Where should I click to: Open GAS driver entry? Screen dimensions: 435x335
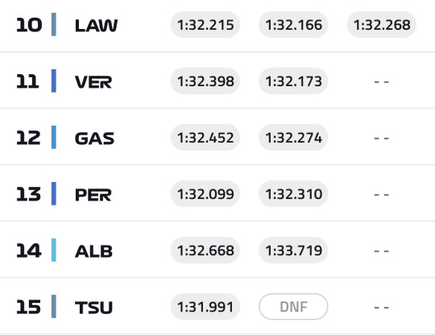[94, 138]
